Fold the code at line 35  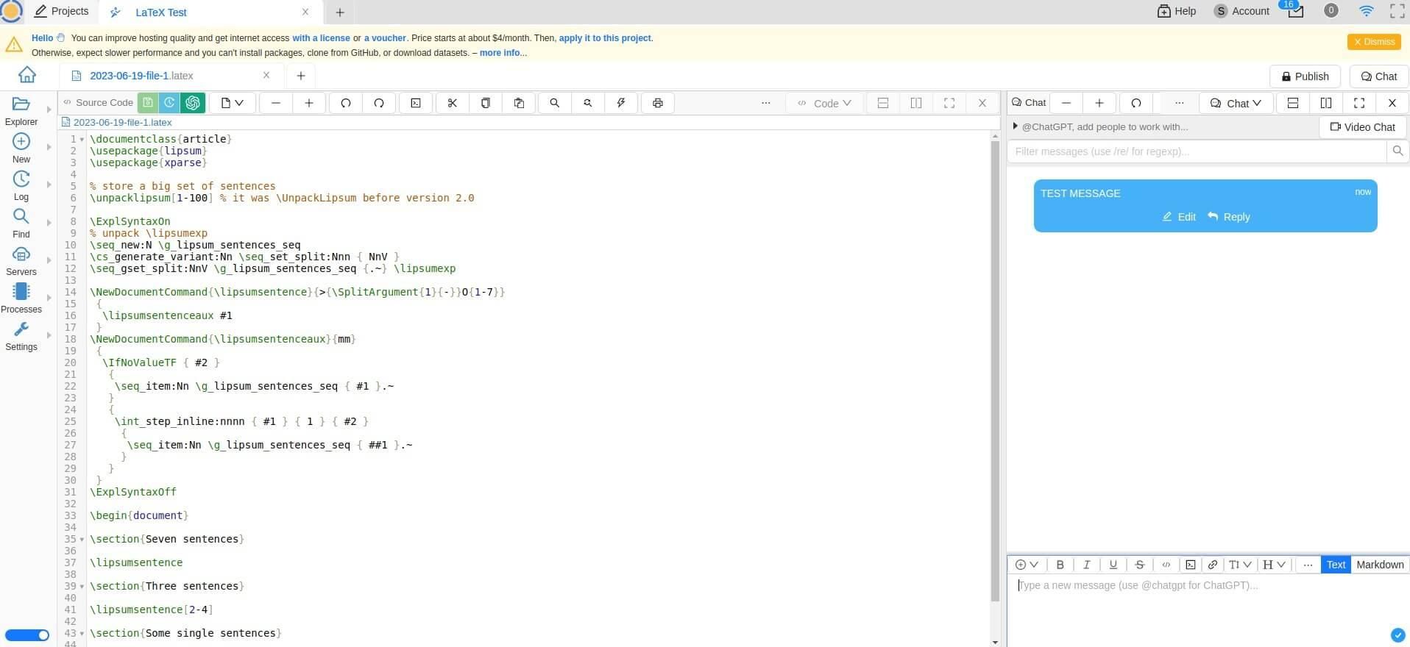click(x=82, y=539)
